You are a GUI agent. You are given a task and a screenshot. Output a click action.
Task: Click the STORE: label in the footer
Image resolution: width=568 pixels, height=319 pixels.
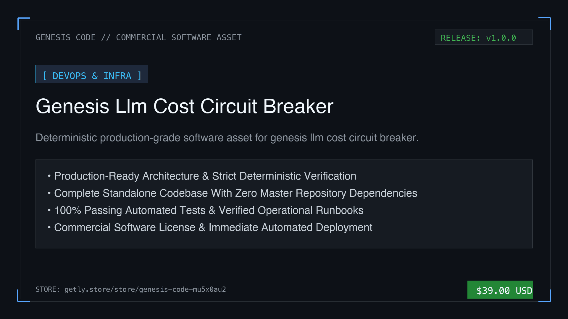point(48,289)
